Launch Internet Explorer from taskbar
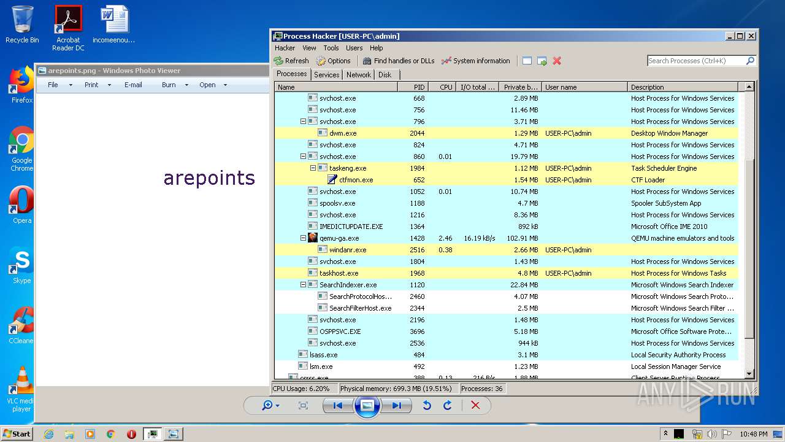785x442 pixels. [x=48, y=434]
